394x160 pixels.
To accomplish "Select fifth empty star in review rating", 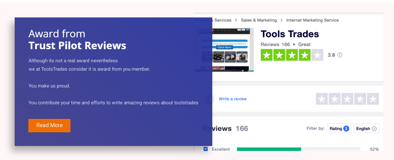I will click(x=373, y=99).
